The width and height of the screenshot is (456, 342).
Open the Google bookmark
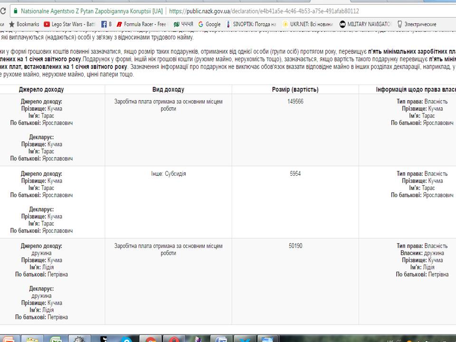[x=209, y=24]
